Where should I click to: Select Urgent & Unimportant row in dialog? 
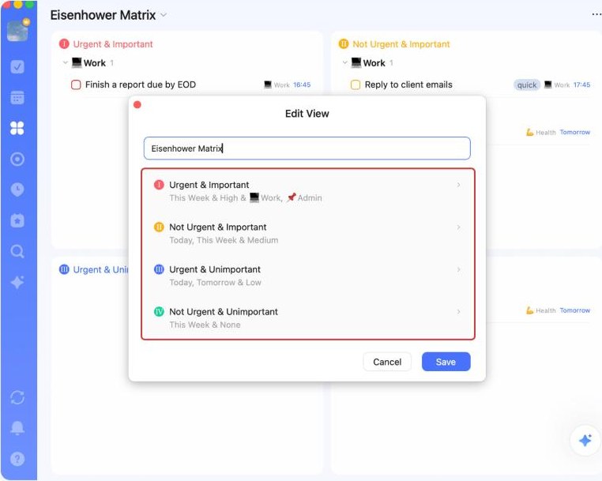click(308, 275)
